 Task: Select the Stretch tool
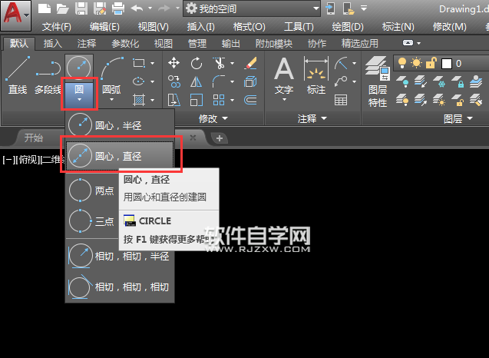[173, 100]
